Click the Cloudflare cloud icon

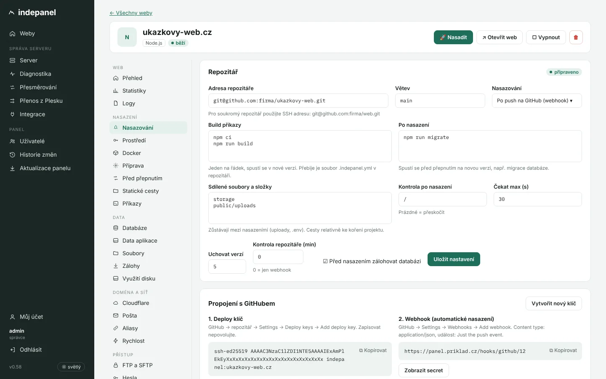pyautogui.click(x=116, y=303)
